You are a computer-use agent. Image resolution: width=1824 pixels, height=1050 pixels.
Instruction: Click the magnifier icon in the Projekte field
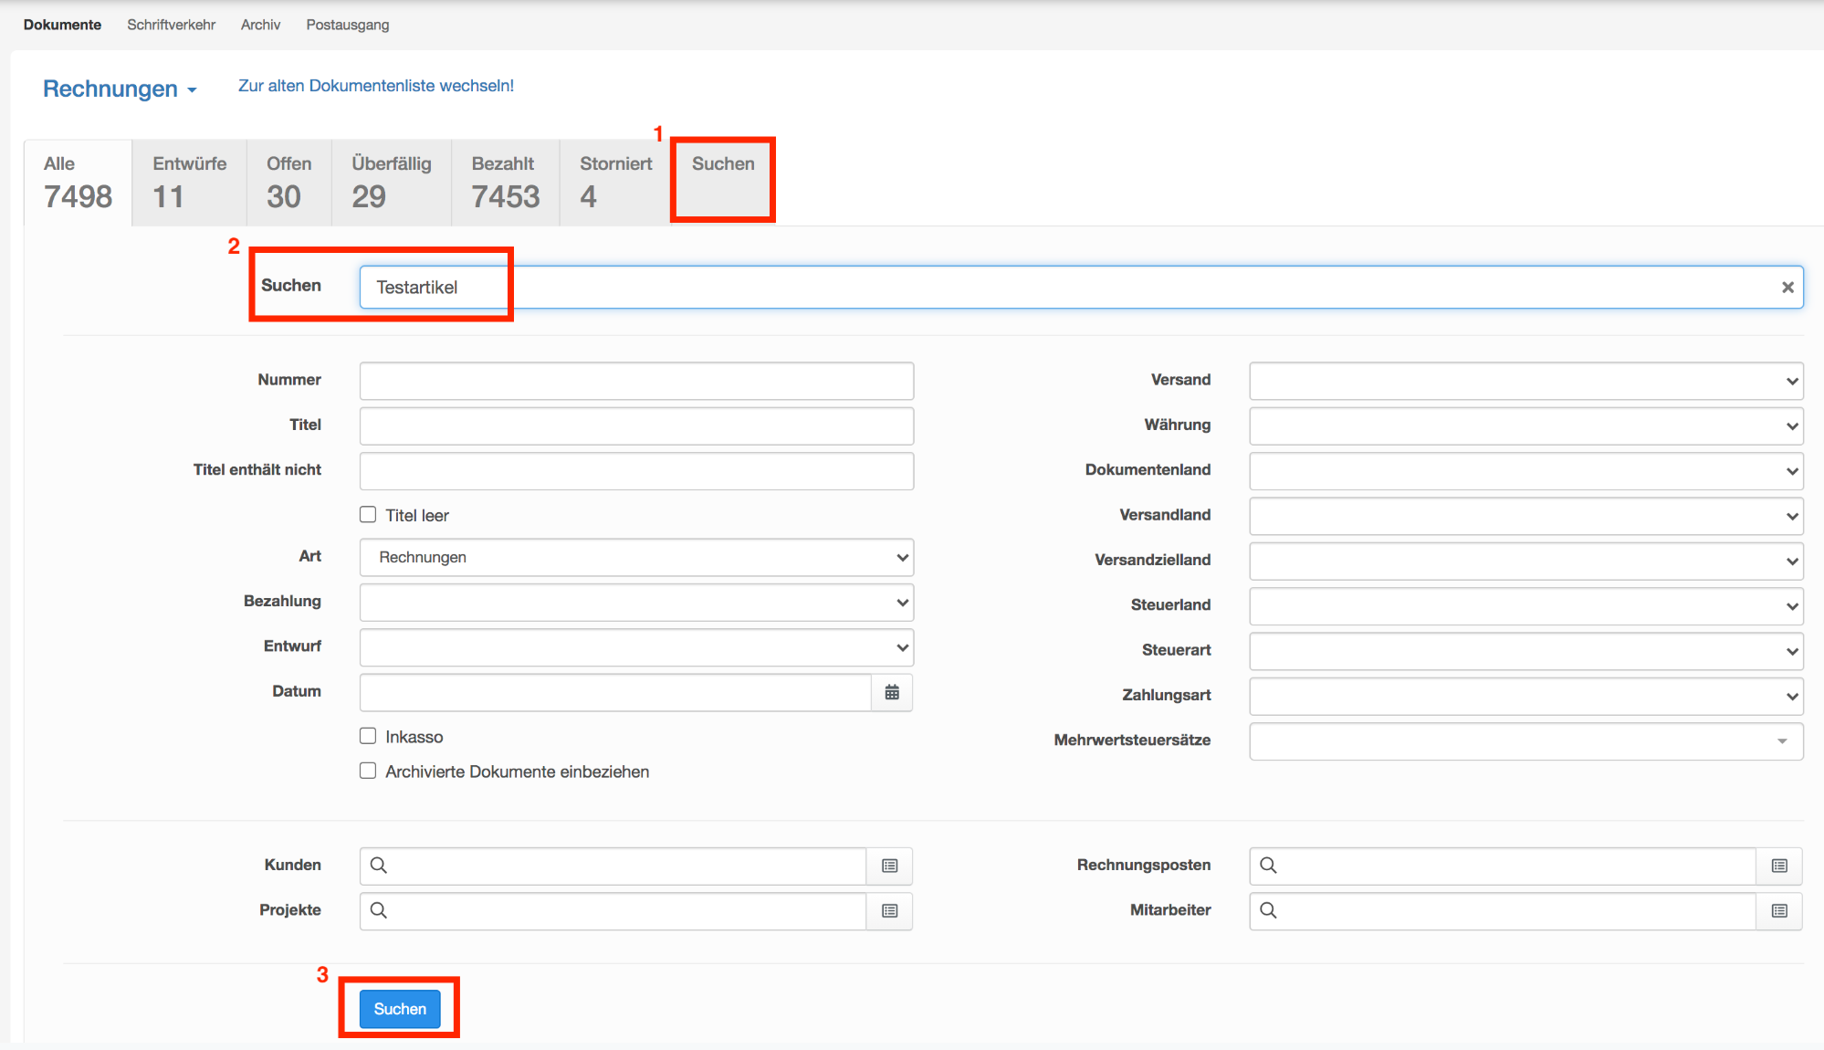tap(379, 910)
